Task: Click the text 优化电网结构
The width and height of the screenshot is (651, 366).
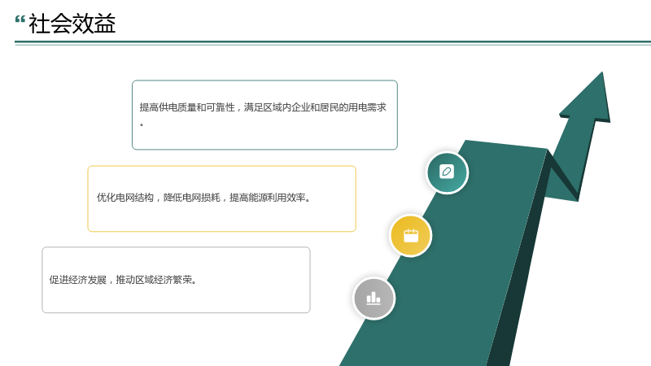Action: (x=125, y=198)
